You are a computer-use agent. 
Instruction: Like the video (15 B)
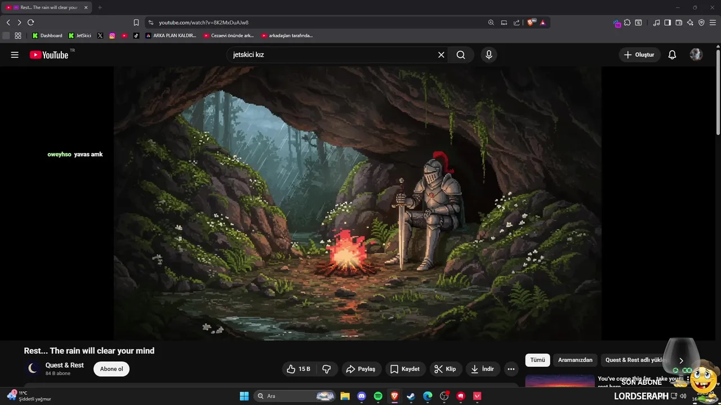point(299,369)
